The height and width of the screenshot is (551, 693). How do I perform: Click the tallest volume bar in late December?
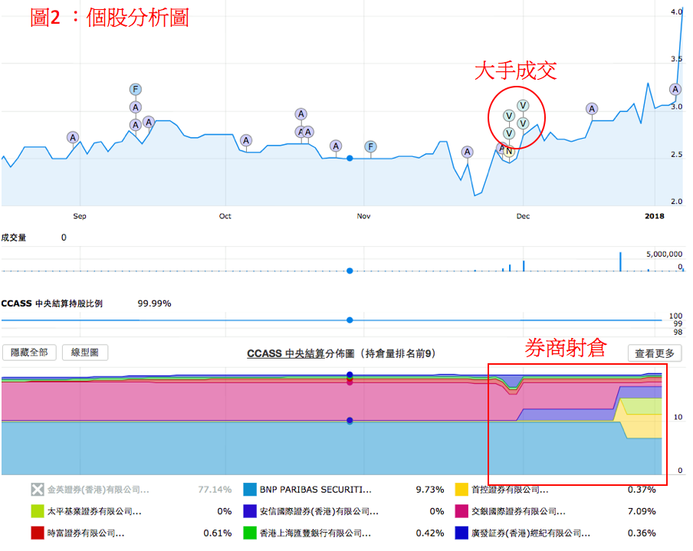pos(621,261)
